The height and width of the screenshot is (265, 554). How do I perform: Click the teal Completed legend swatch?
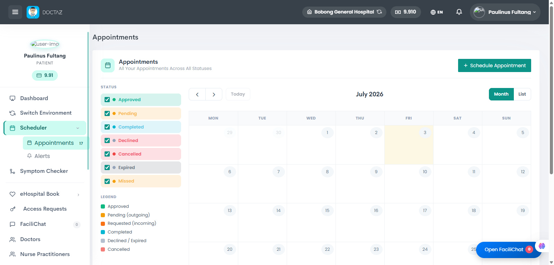103,232
